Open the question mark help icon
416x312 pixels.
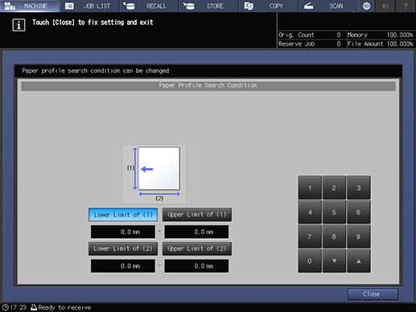point(406,6)
